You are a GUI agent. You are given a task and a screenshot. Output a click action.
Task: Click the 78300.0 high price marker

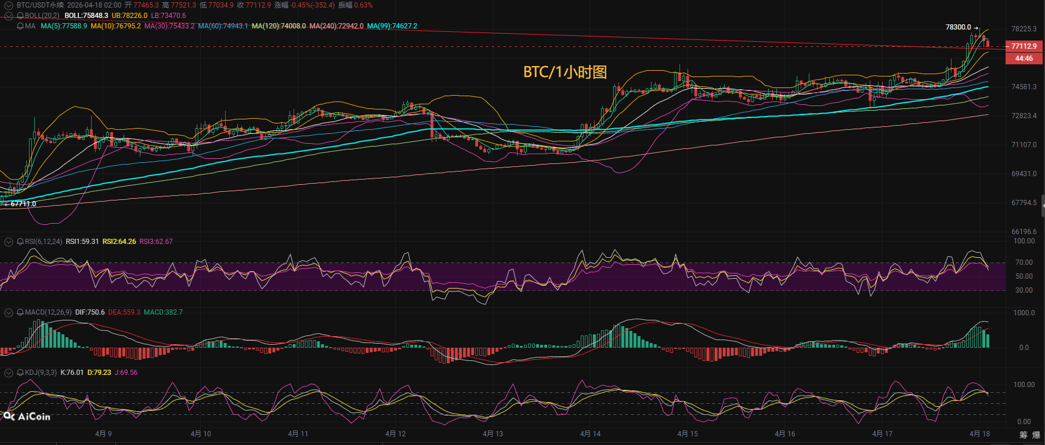pyautogui.click(x=958, y=27)
